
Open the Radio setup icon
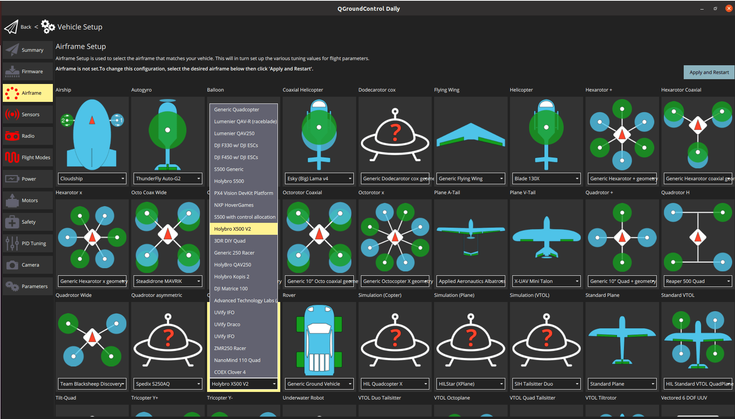tap(12, 136)
